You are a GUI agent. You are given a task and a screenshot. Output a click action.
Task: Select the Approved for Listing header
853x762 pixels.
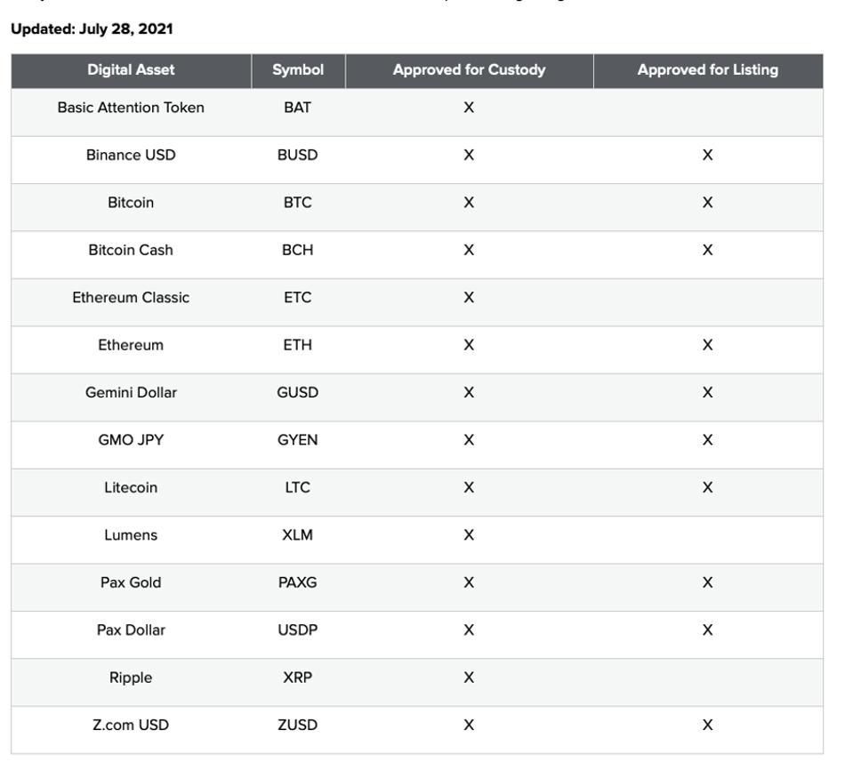[x=707, y=70]
